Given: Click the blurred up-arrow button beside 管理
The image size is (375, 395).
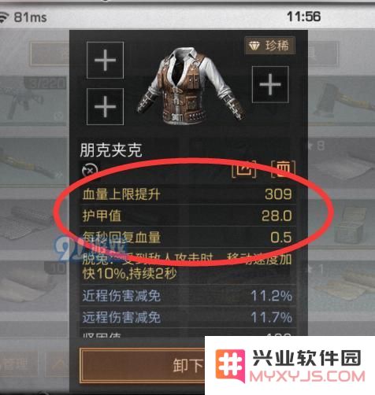Looking at the screenshot, I should coord(58,364).
